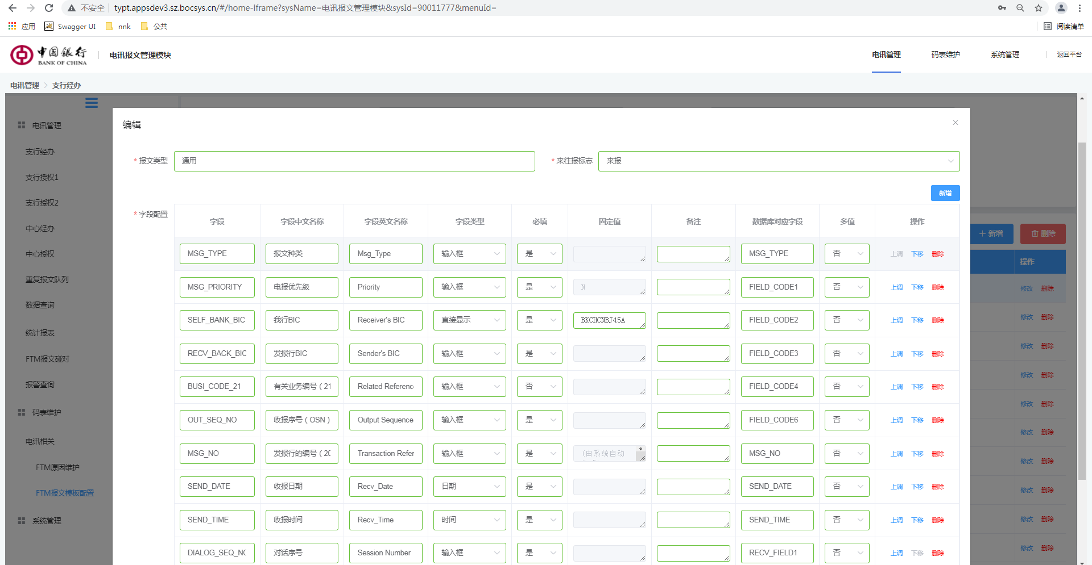Open the browser three-dot menu

(1079, 8)
